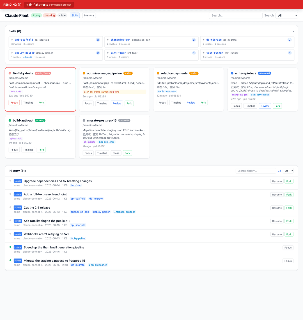Viewport: 303px width, 320px height.
Task: Click the claude badge on Upgrade dependencies row
Action: (x=18, y=181)
